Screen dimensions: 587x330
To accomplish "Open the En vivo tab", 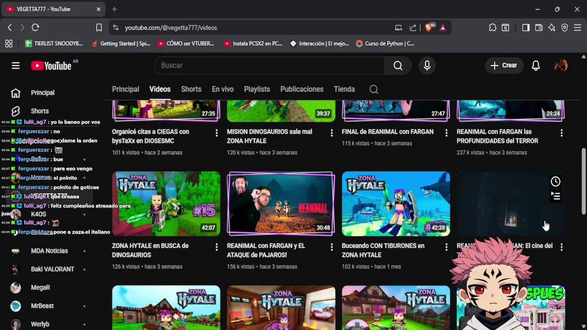I will pyautogui.click(x=222, y=89).
